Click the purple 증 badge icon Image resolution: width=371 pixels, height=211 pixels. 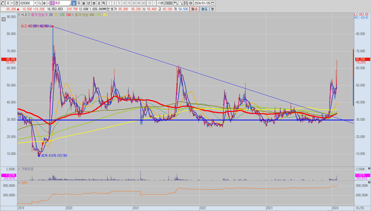pyautogui.click(x=52, y=3)
